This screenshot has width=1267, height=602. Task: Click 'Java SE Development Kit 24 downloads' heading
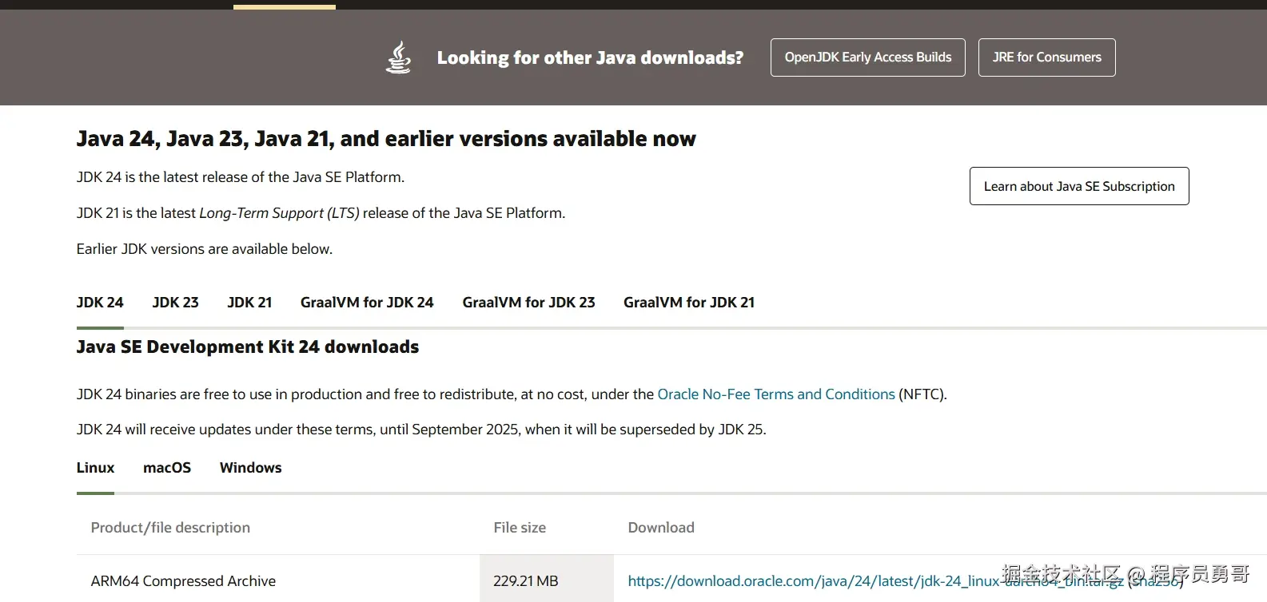point(248,347)
